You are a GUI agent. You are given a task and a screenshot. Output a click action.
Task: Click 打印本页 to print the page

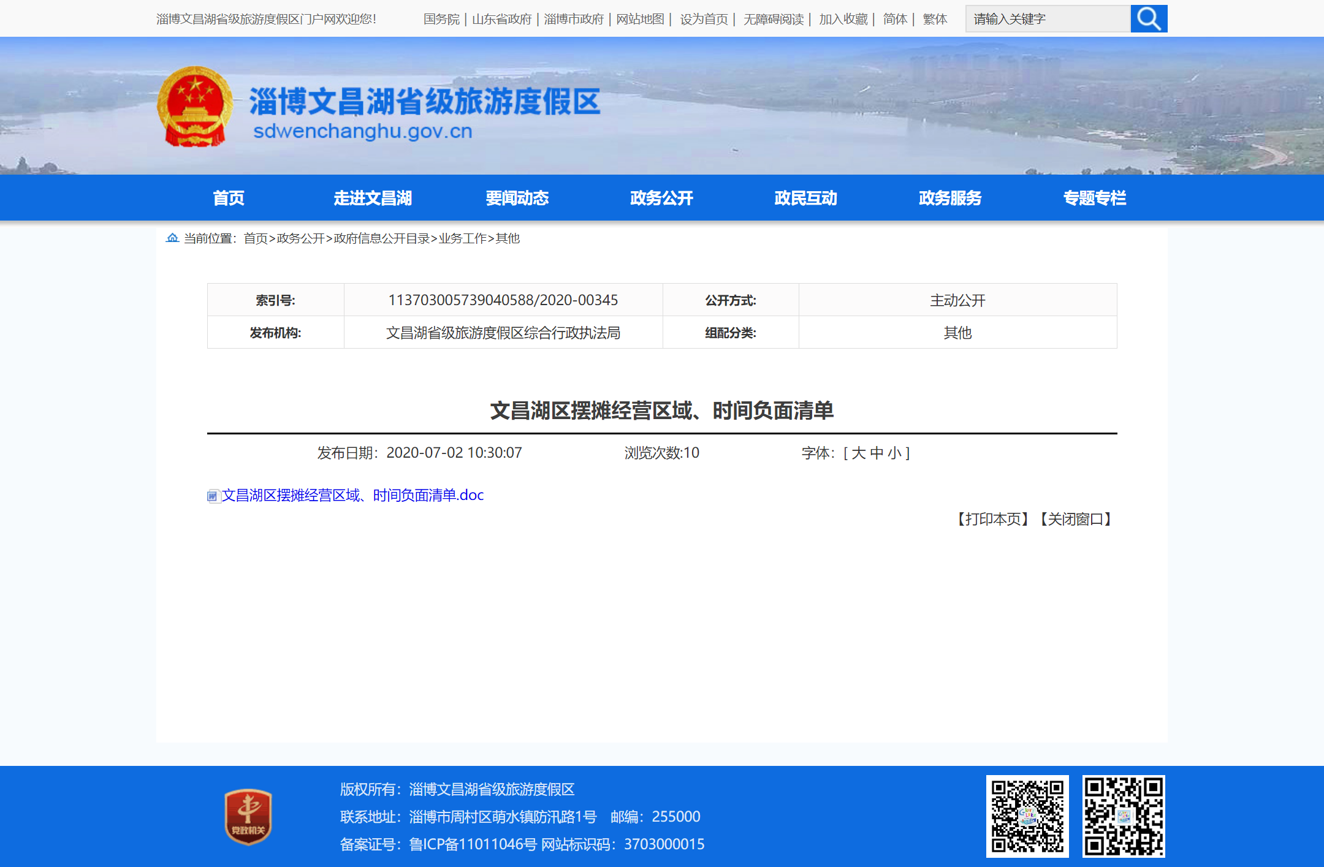click(x=993, y=519)
